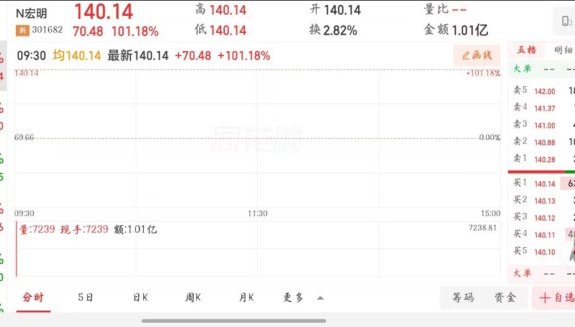Tap the plus icon on 自选

click(x=545, y=298)
